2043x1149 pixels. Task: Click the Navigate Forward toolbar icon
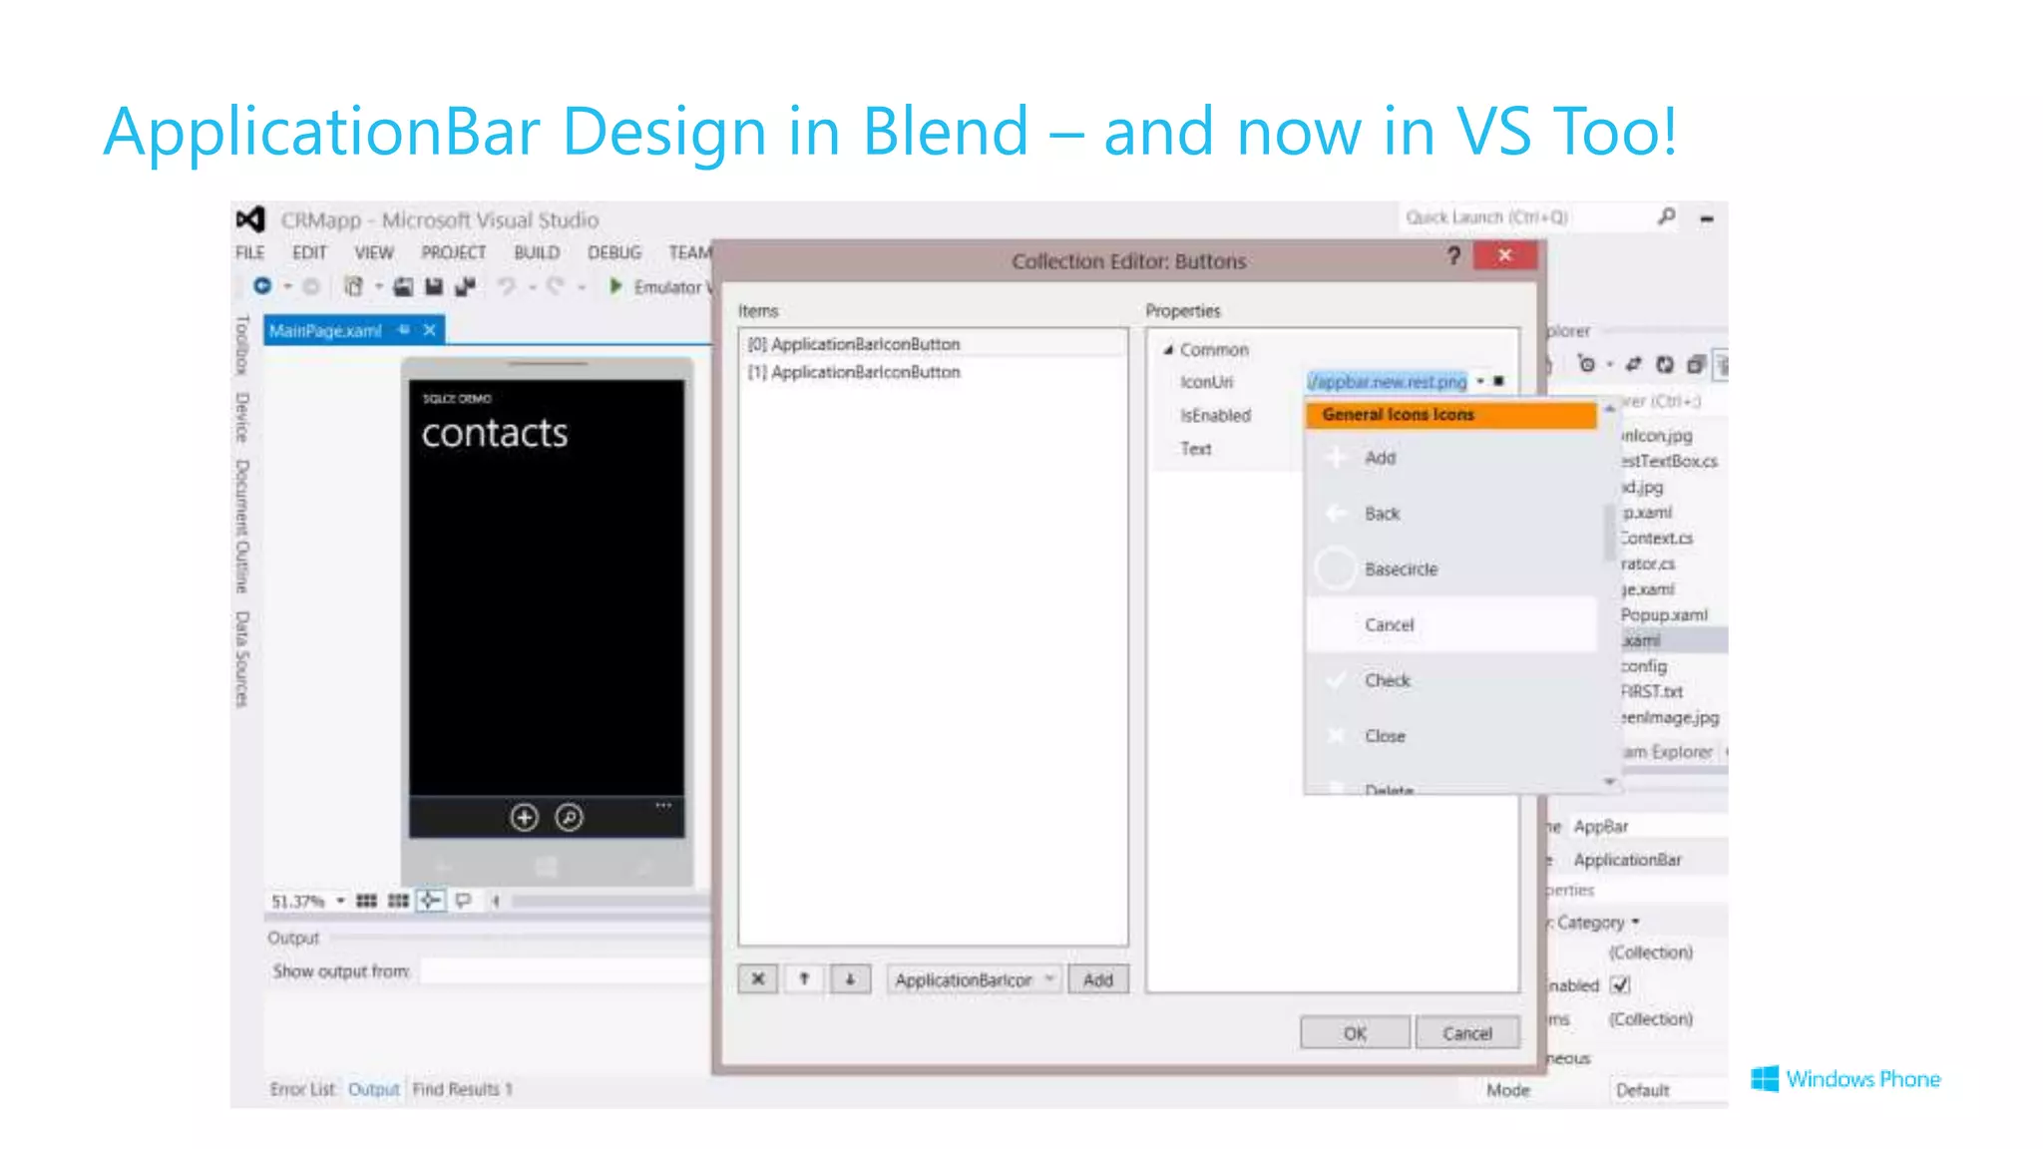[311, 287]
